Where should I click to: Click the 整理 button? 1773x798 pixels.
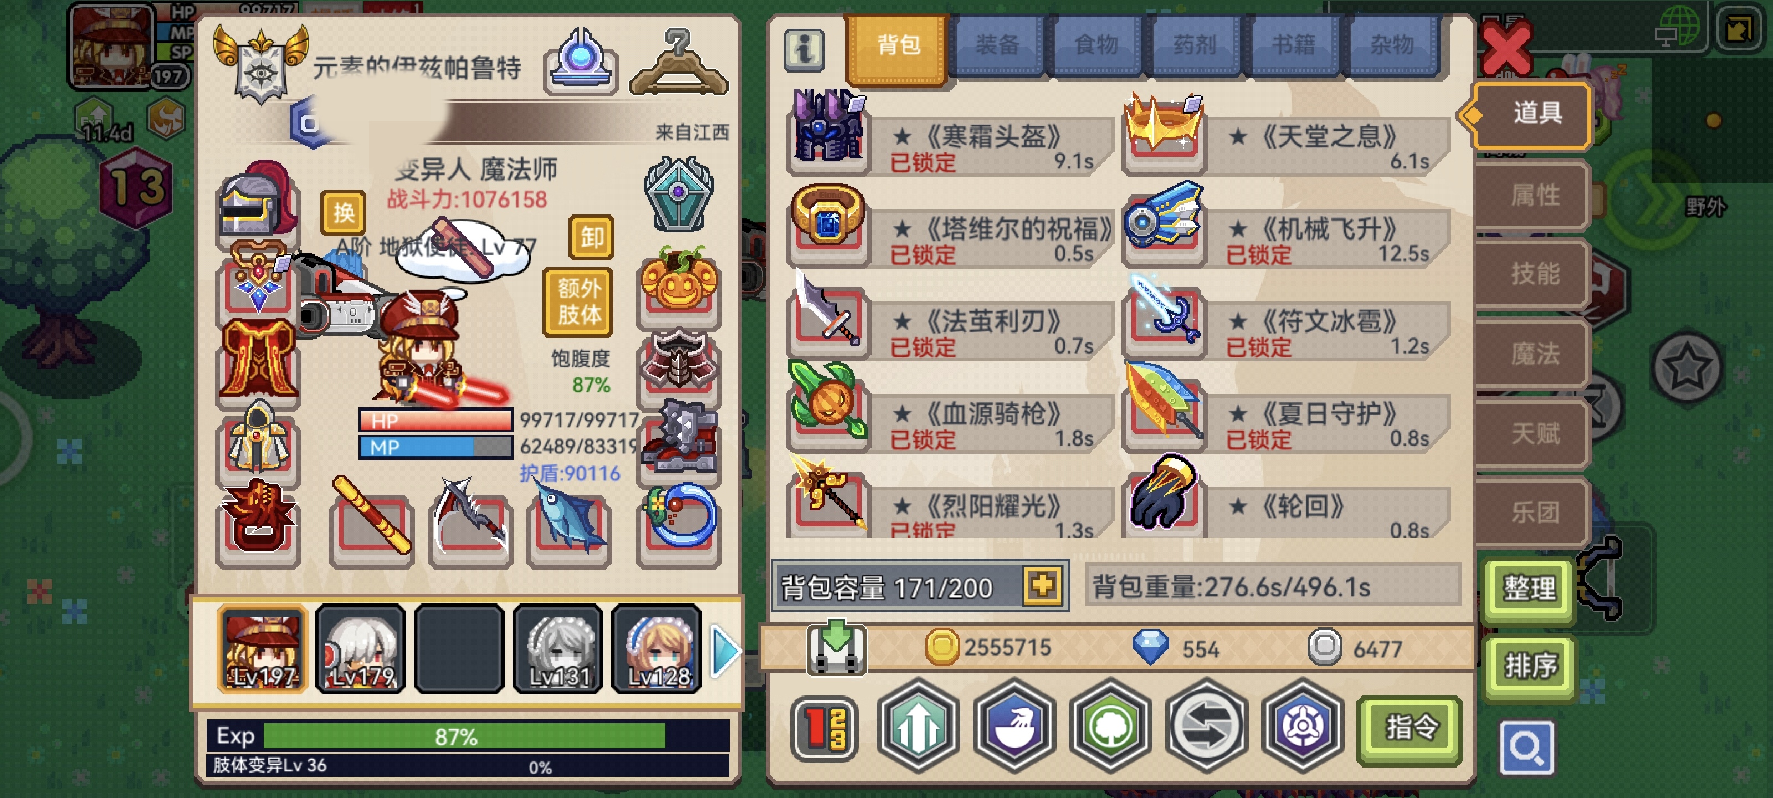pyautogui.click(x=1529, y=589)
